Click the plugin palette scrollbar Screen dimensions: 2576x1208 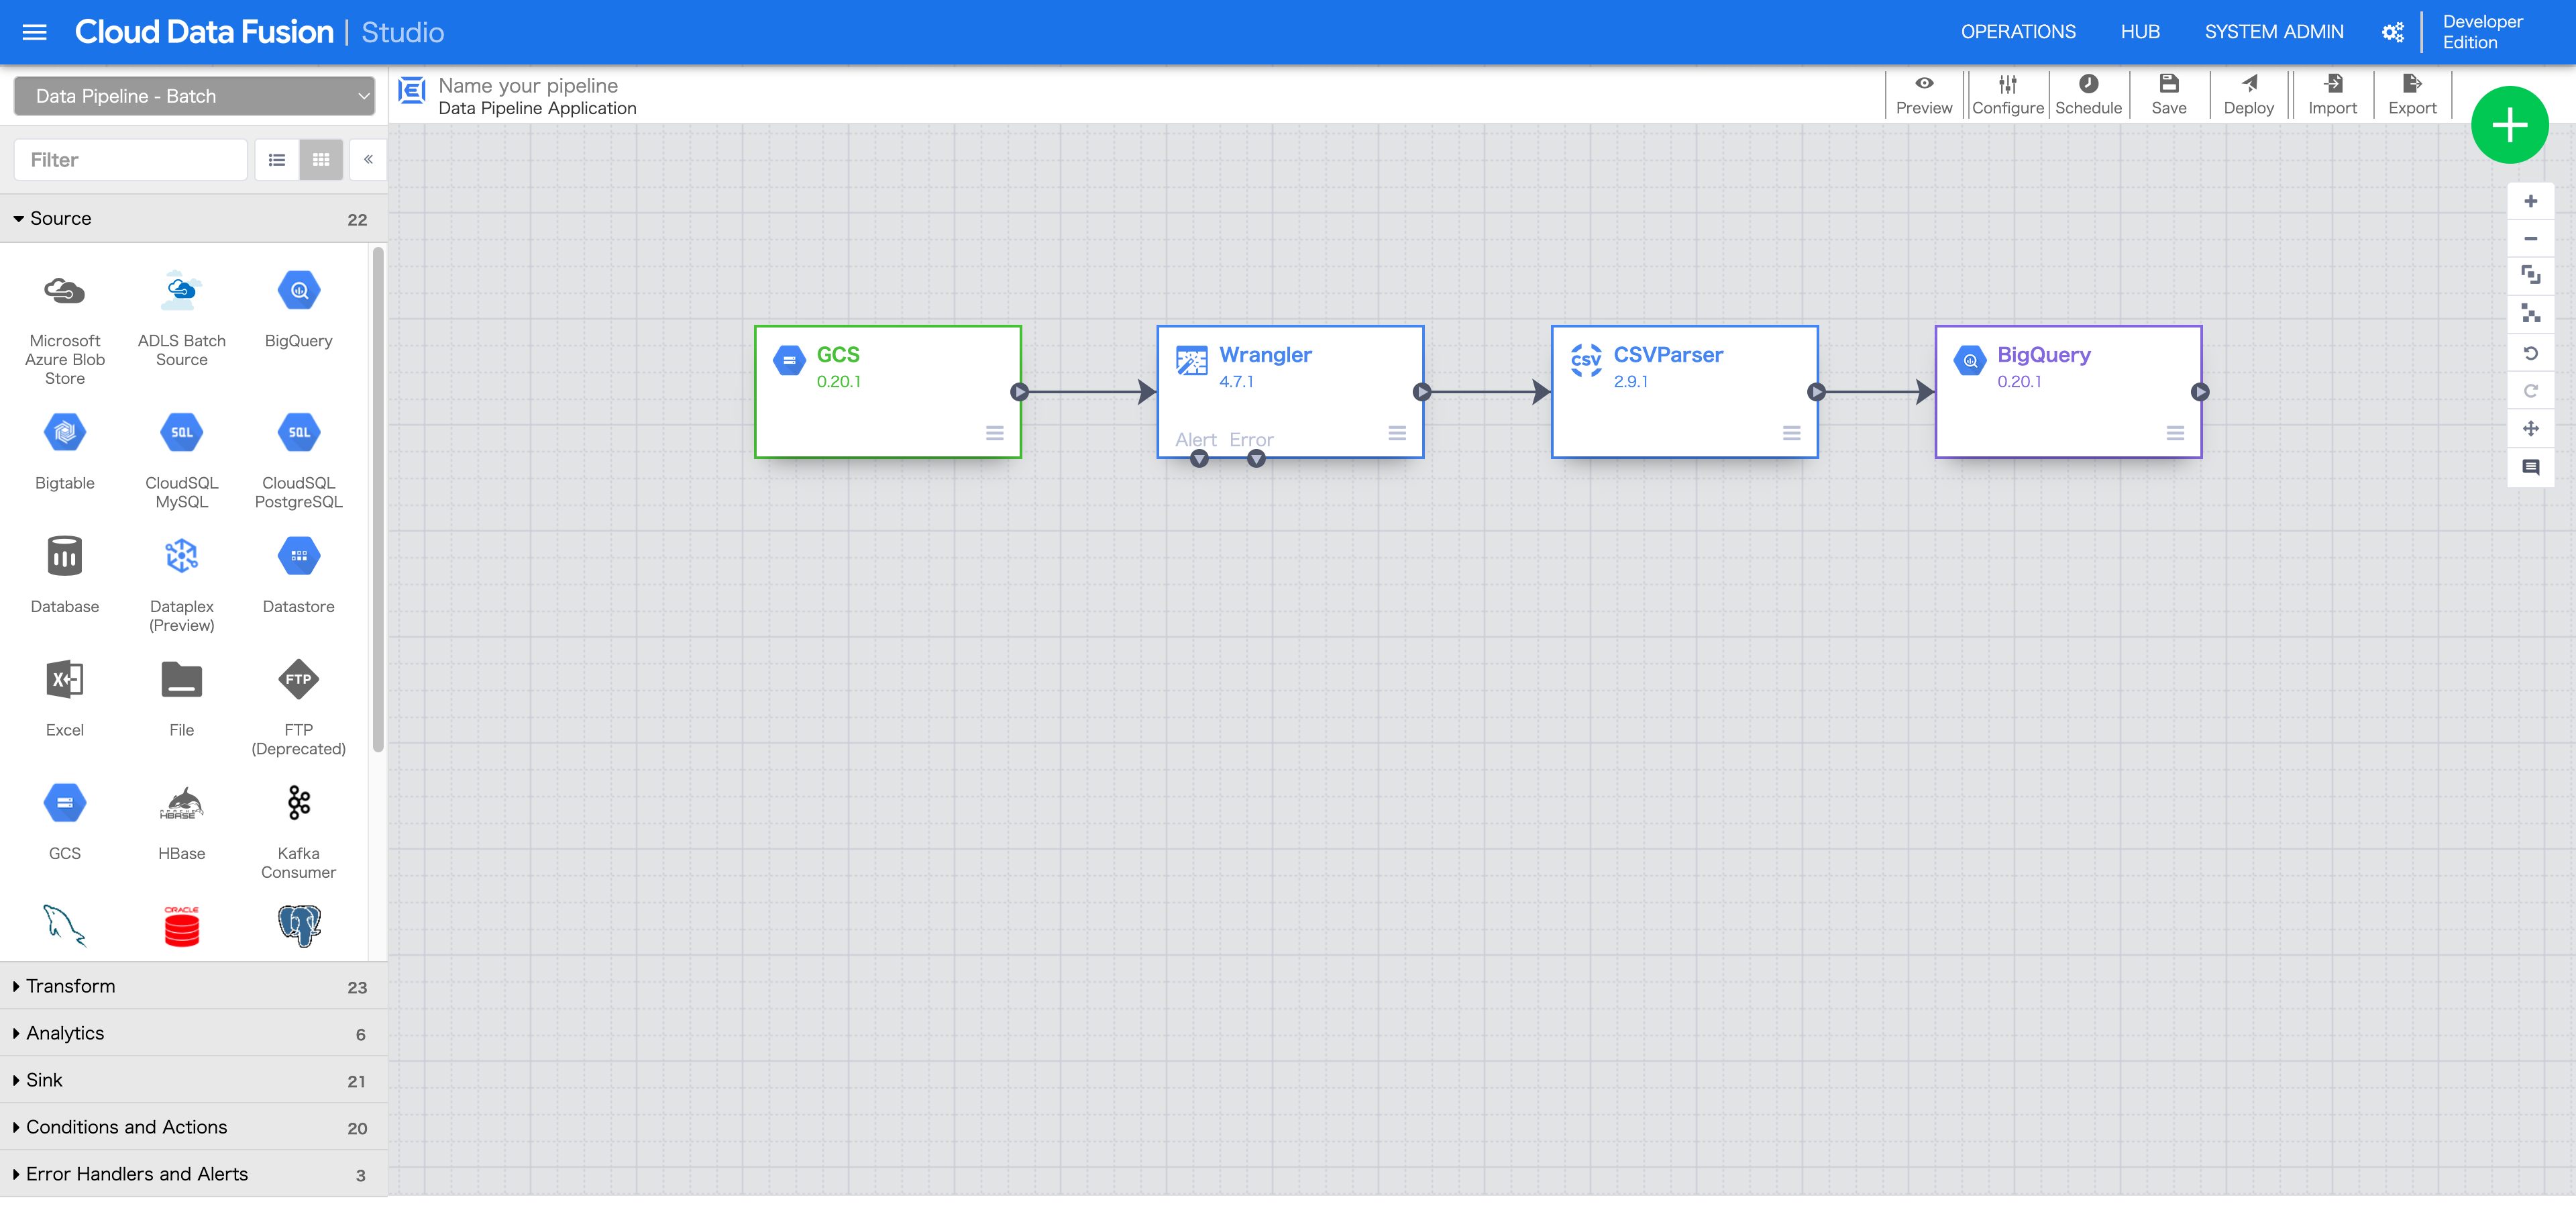click(378, 500)
